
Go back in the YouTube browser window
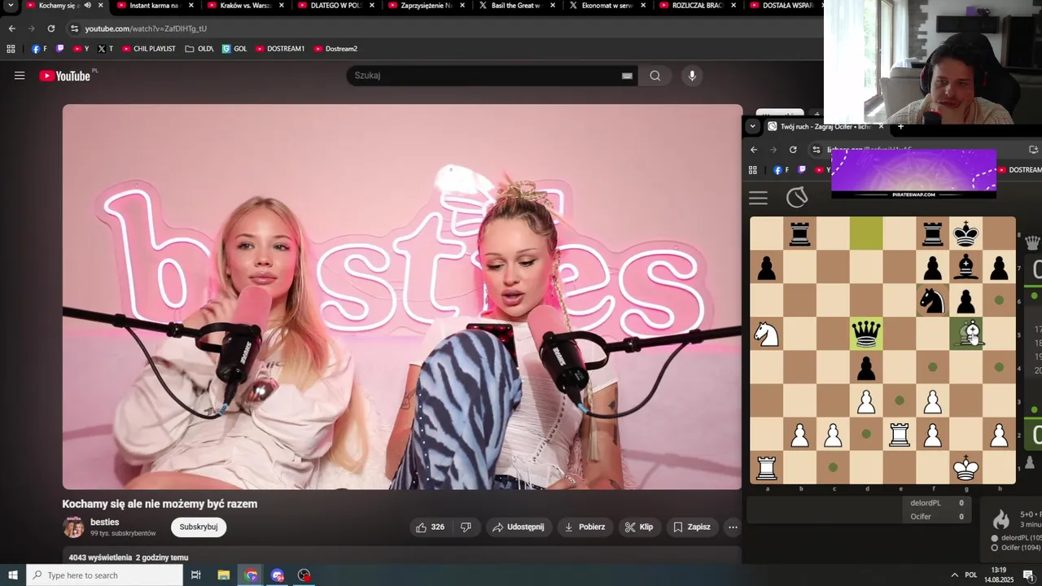click(11, 28)
